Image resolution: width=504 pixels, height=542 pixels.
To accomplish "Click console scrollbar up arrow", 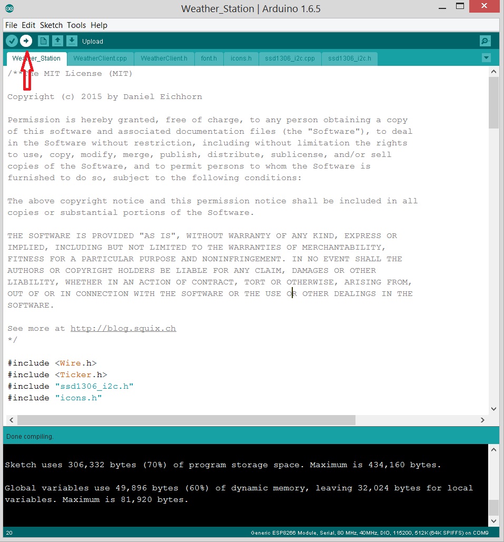I will point(493,450).
